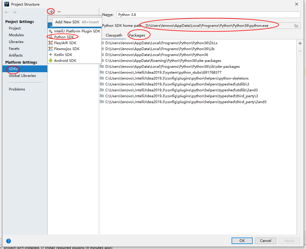
Task: Open Modules under Project Settings
Action: tap(16, 35)
